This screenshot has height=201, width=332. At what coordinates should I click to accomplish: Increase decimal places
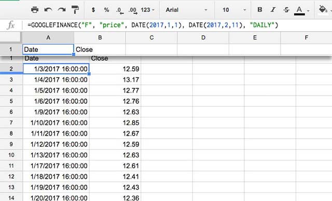pyautogui.click(x=133, y=10)
